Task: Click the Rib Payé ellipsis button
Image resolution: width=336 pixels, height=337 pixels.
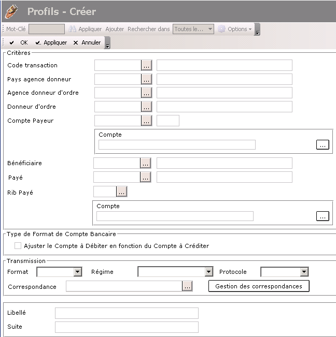Action: [x=121, y=192]
